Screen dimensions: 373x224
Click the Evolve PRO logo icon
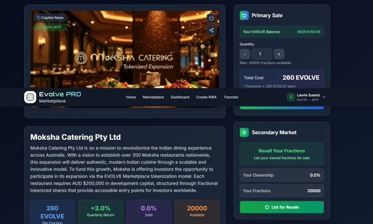tap(30, 97)
